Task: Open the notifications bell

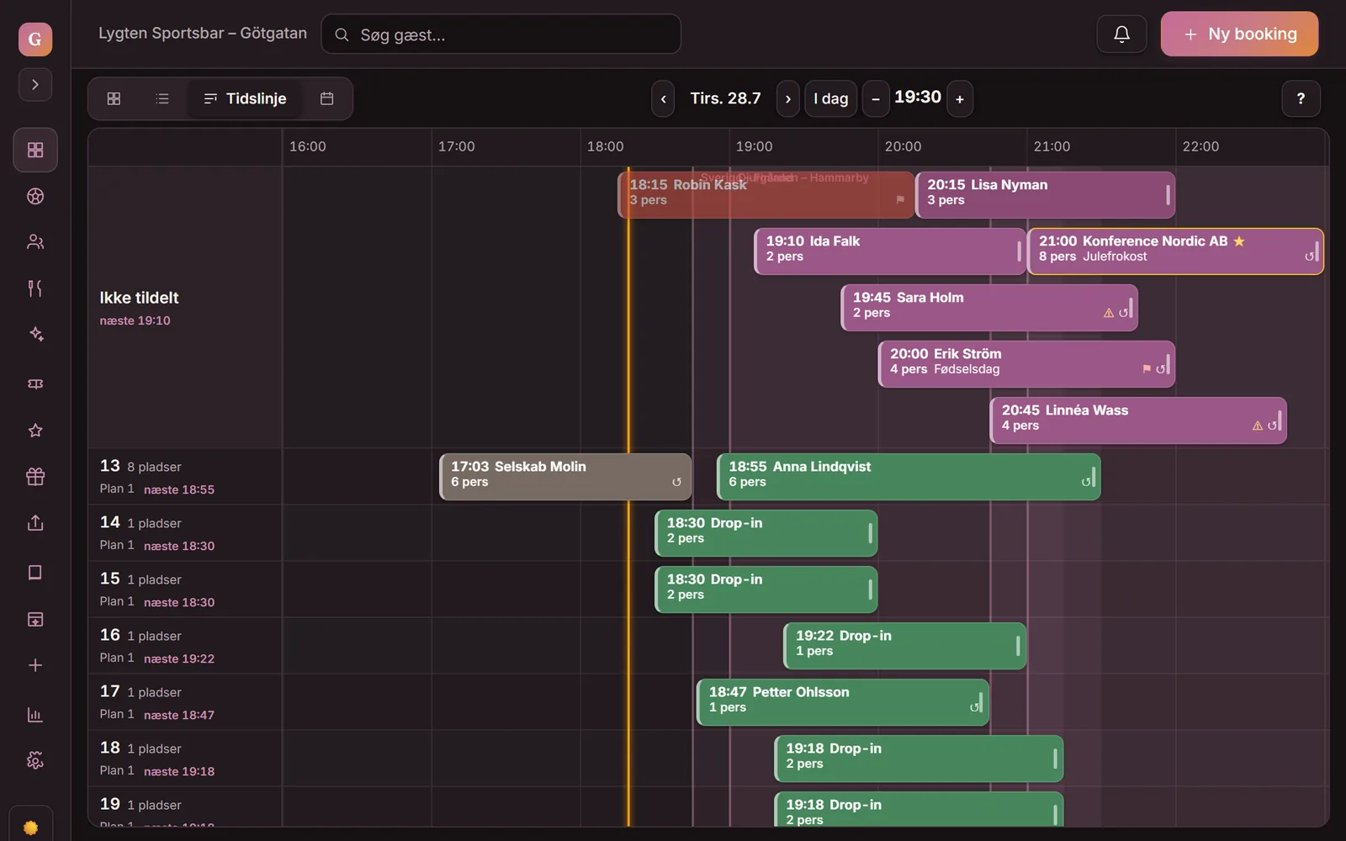Action: coord(1121,34)
